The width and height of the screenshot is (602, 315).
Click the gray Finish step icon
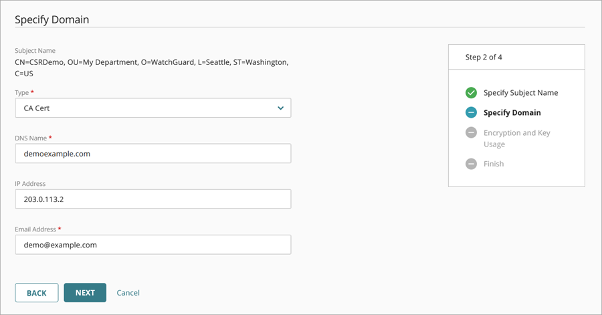tap(471, 164)
